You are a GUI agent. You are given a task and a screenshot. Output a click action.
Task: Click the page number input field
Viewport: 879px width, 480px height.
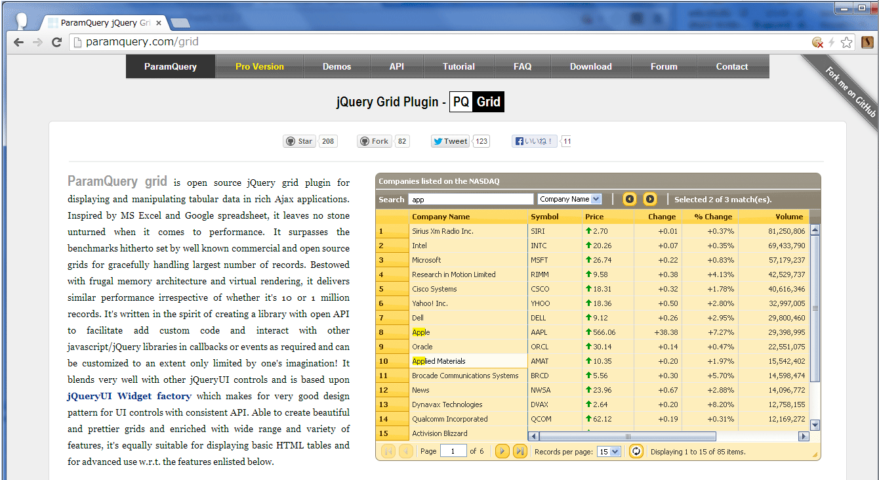point(453,451)
